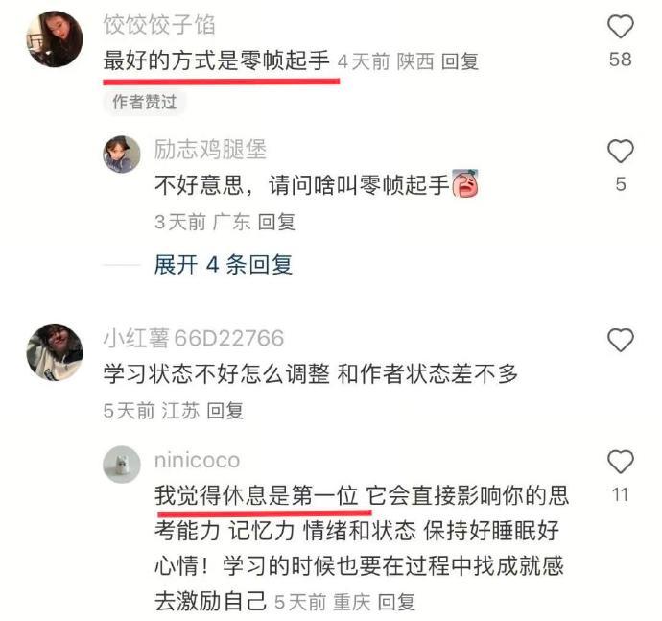The width and height of the screenshot is (662, 621).
Task: Open 小红薯66D22766's avatar
Action: pos(55,353)
